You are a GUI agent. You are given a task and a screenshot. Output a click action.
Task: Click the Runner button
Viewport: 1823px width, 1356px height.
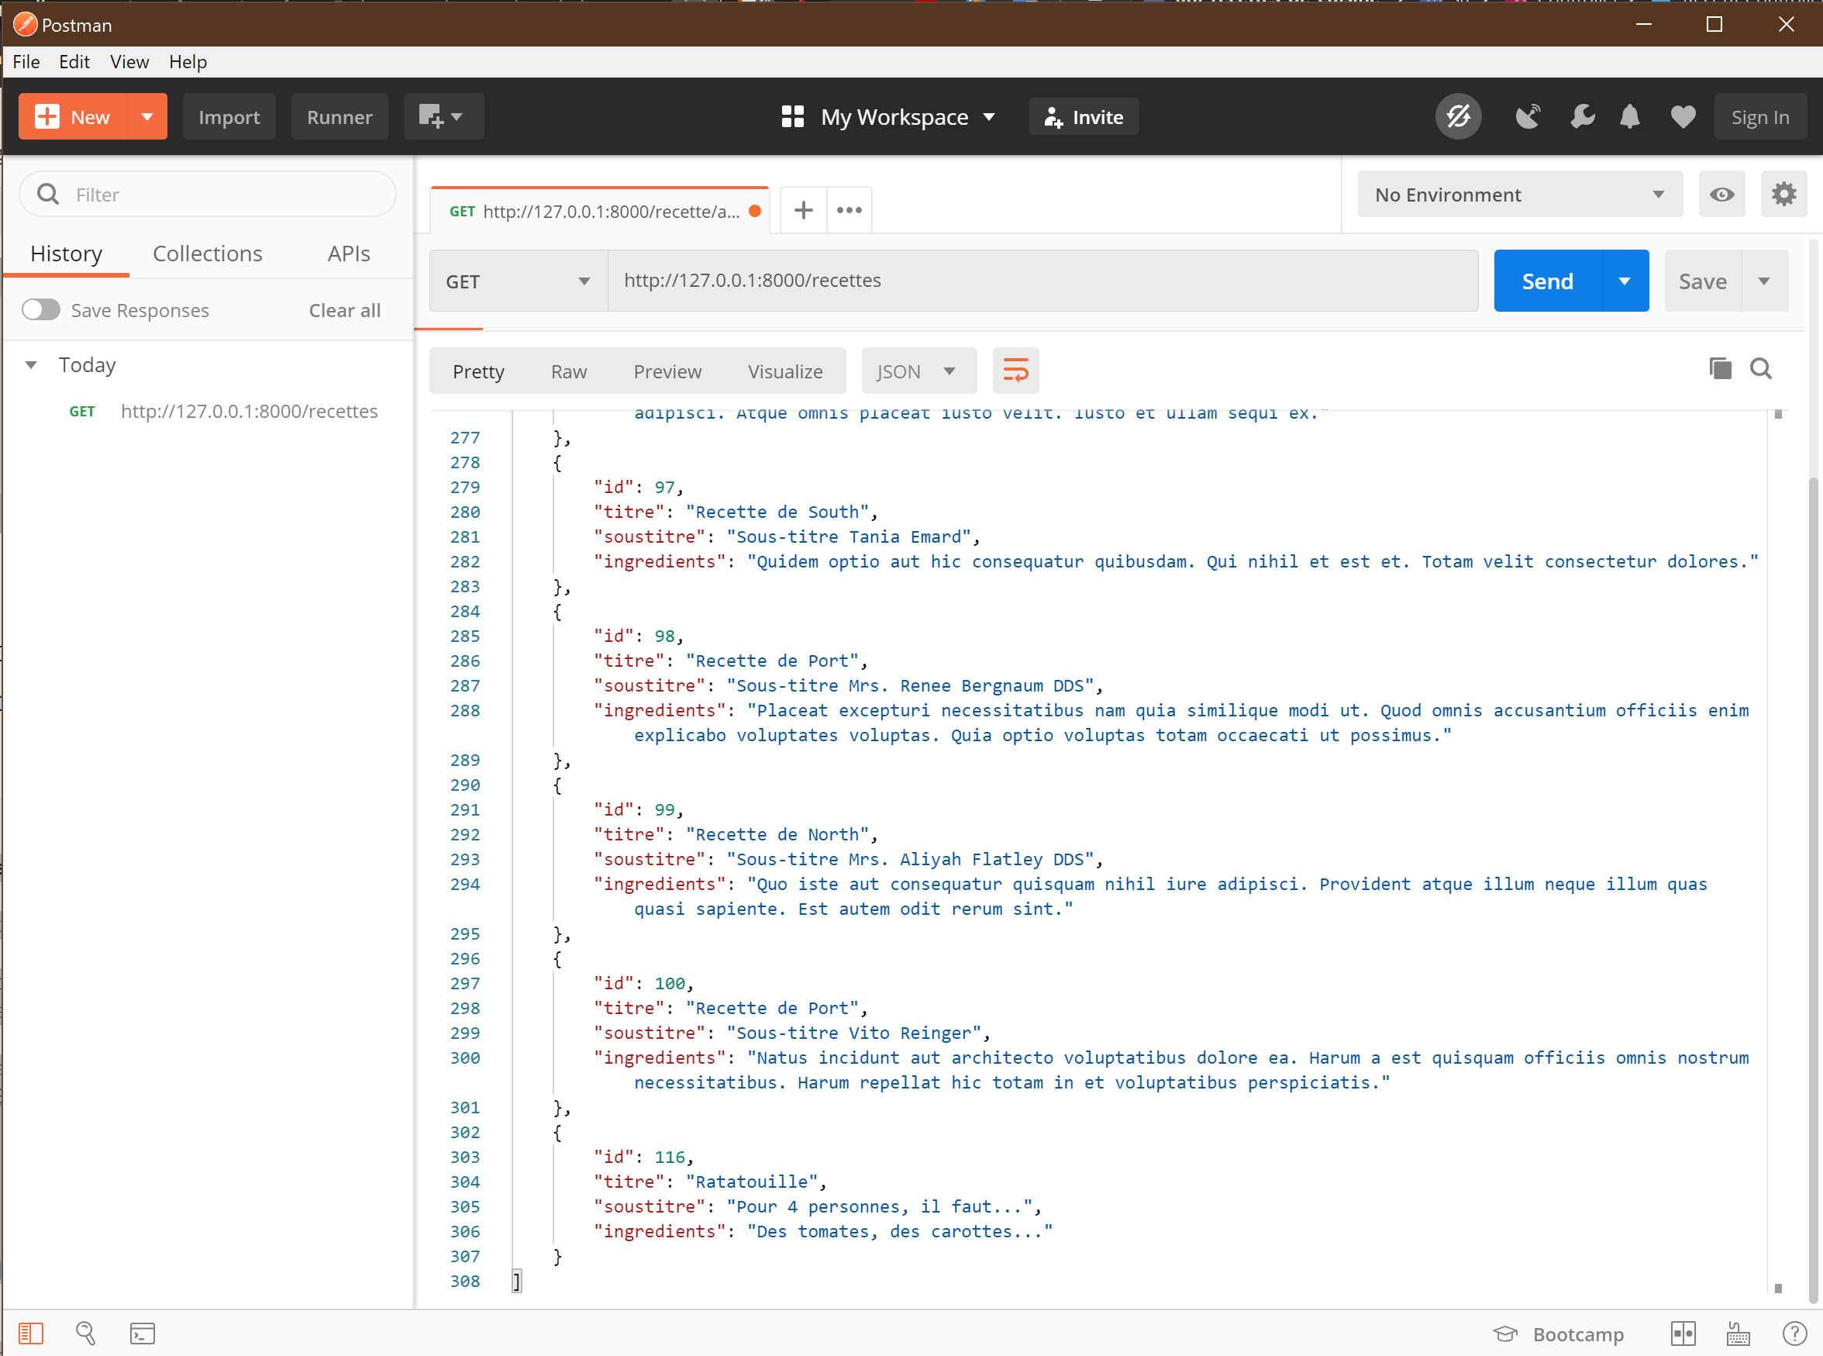pos(339,116)
